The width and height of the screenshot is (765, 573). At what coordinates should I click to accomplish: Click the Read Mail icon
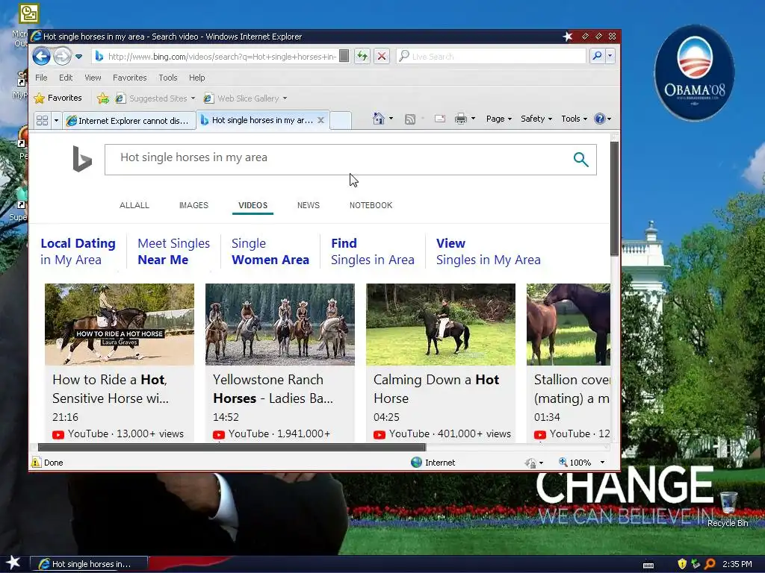click(x=440, y=119)
